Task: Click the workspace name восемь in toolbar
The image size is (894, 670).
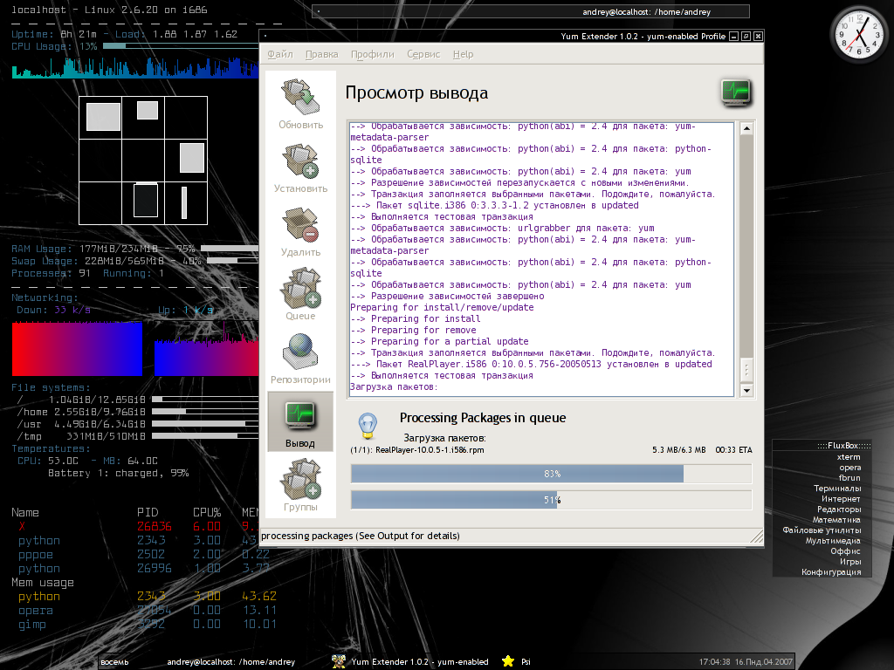Action: point(114,662)
